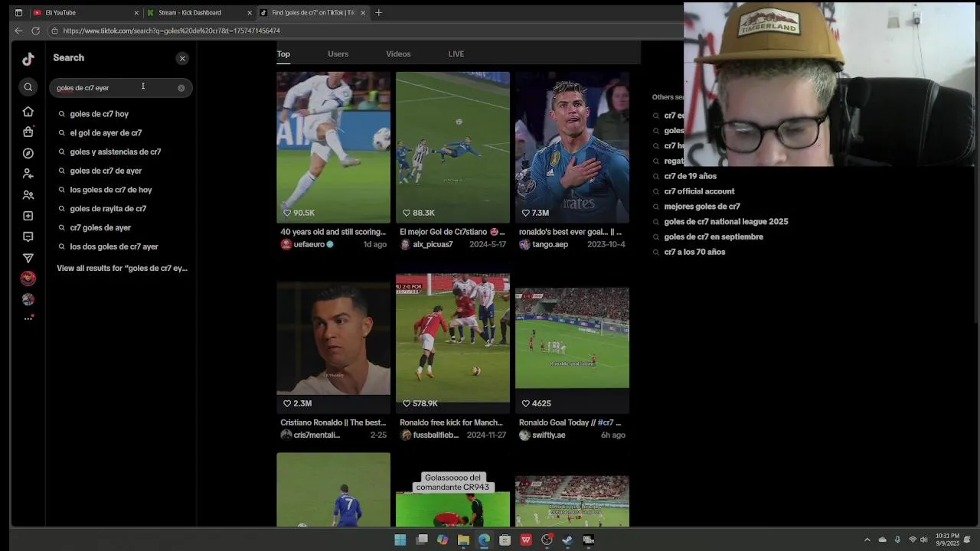Search 'cr7 official account' from related searches
Screen dimensions: 980x551
pyautogui.click(x=699, y=191)
